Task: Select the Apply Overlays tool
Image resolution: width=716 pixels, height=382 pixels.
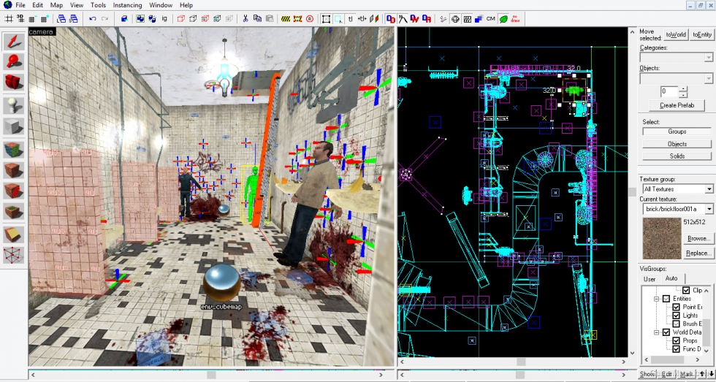Action: [14, 210]
